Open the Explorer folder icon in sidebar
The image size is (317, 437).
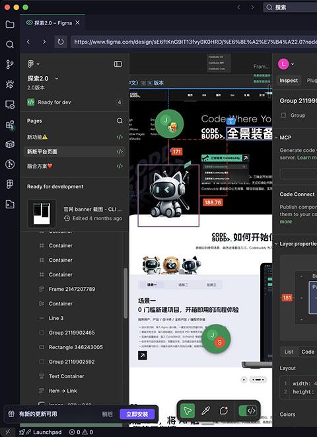(x=10, y=24)
